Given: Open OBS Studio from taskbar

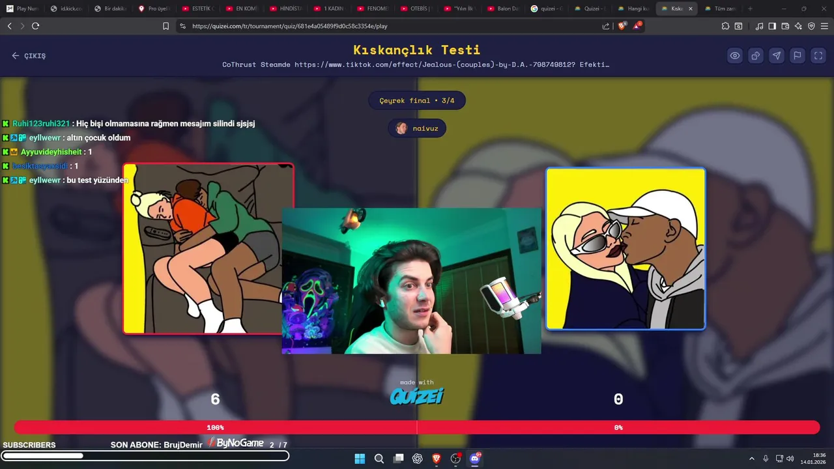Looking at the screenshot, I should pyautogui.click(x=456, y=459).
